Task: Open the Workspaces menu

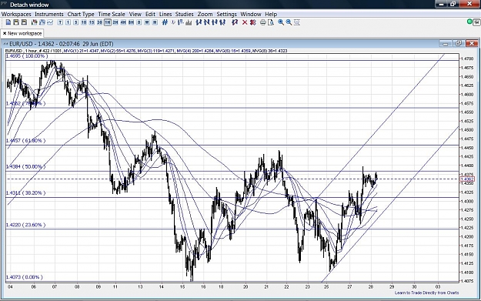Action: pyautogui.click(x=16, y=14)
